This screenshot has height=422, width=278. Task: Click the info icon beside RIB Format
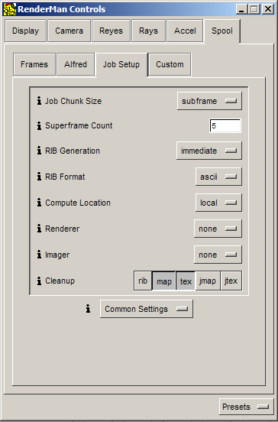coord(39,177)
